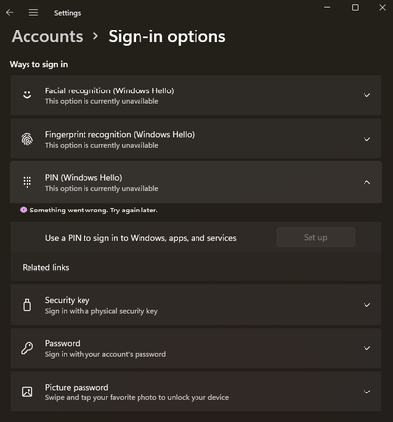The height and width of the screenshot is (422, 393).
Task: Open the hamburger navigation menu
Action: (33, 13)
